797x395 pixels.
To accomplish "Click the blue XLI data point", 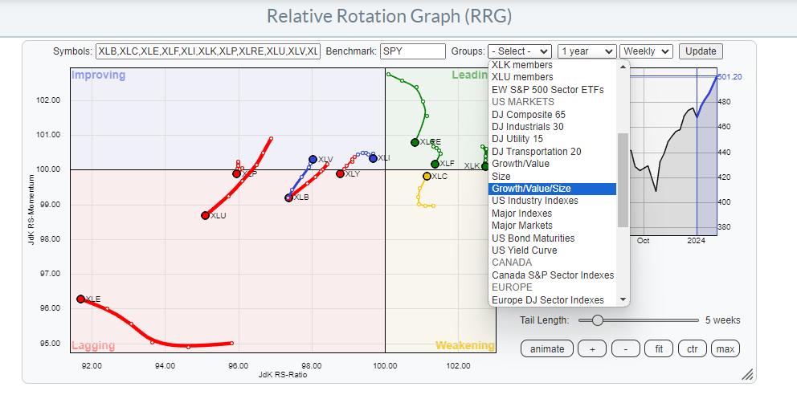I will tap(373, 158).
